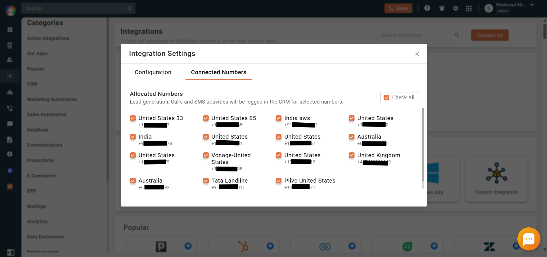This screenshot has height=257, width=547.
Task: Select Our Apps category
Action: tap(37, 54)
